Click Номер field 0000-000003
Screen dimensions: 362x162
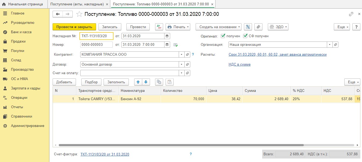click(x=97, y=45)
